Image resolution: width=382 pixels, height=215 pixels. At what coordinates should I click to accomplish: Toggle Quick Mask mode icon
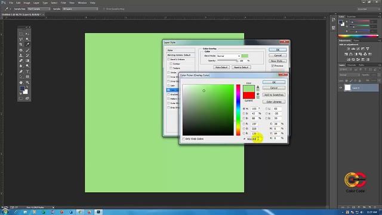point(21,98)
